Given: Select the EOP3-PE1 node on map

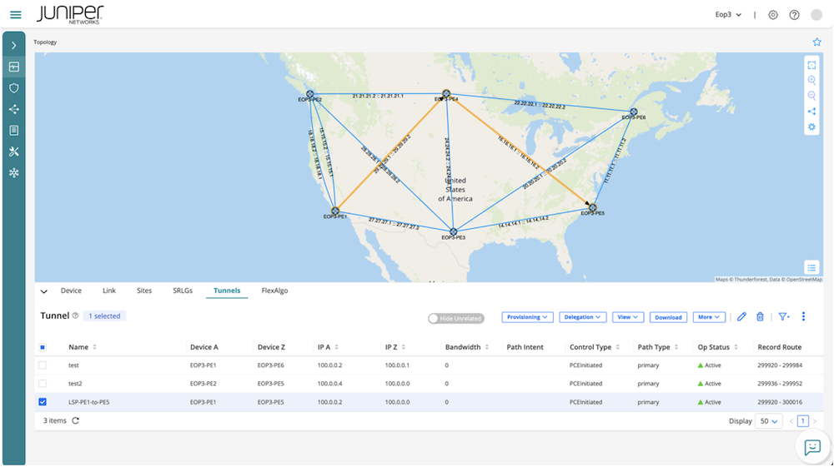Looking at the screenshot, I should pyautogui.click(x=335, y=211).
